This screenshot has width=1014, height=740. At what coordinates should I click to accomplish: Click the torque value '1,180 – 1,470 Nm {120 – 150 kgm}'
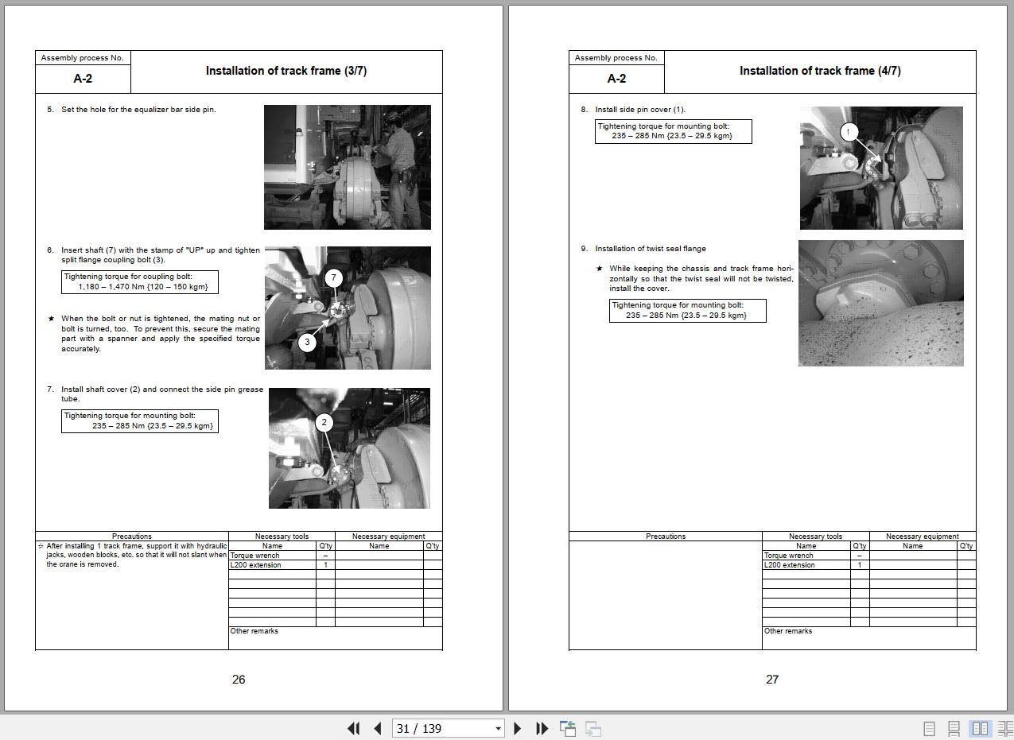[143, 286]
